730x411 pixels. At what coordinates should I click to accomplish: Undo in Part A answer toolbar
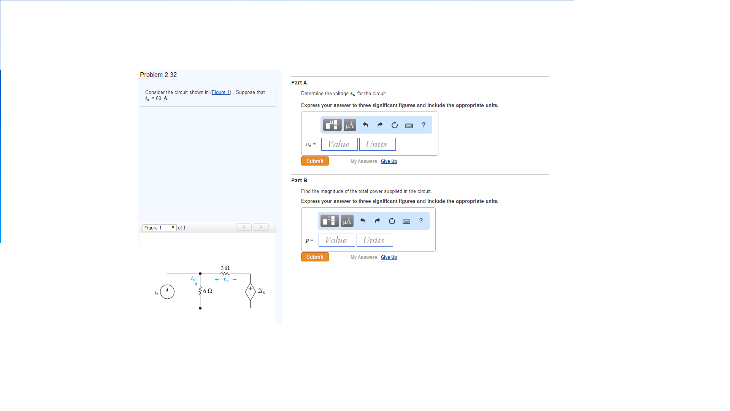tap(365, 125)
